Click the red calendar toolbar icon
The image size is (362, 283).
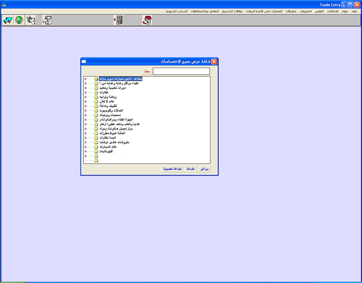pyautogui.click(x=147, y=20)
